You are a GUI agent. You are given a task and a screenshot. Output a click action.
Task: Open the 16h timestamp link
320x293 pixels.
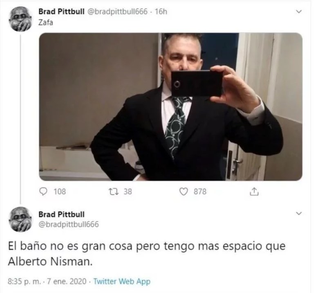[161, 11]
